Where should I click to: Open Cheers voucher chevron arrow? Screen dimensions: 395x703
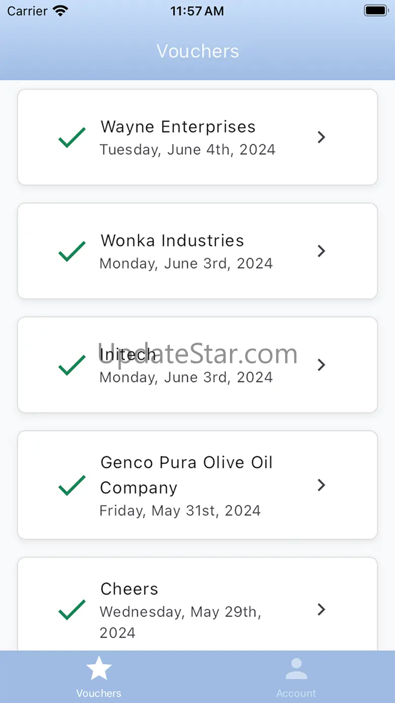click(321, 609)
